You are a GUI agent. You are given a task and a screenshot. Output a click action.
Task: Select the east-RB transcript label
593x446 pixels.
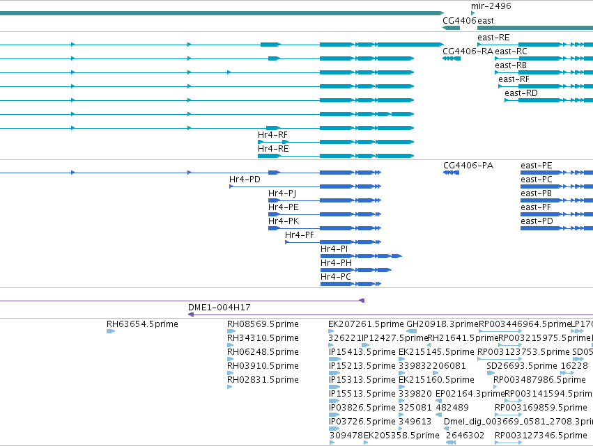(x=511, y=65)
